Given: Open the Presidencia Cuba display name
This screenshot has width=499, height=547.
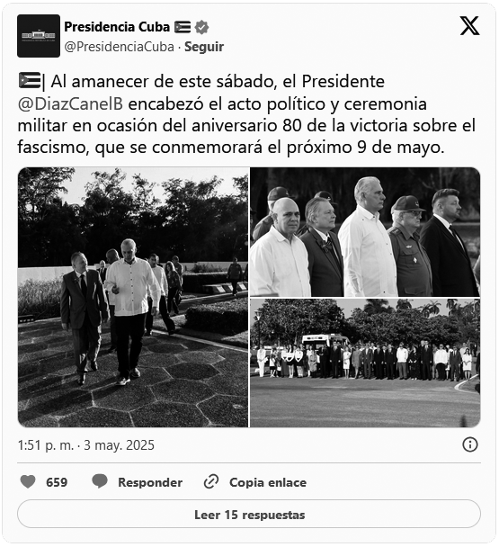Looking at the screenshot, I should click(x=117, y=27).
